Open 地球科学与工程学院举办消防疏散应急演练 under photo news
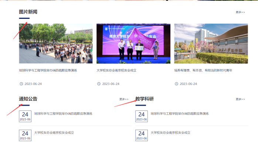This screenshot has width=258, height=143. point(48,71)
